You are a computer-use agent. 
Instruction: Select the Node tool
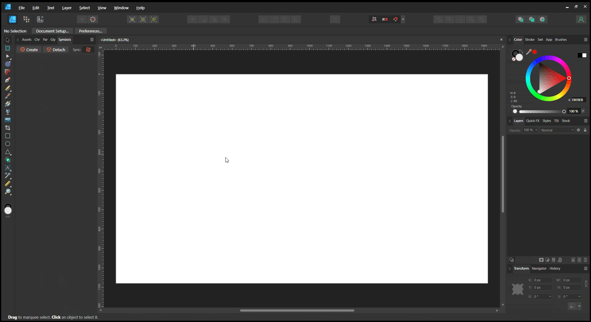8,56
